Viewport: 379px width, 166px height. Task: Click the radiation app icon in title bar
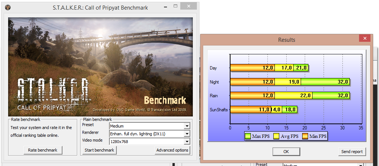pos(7,7)
